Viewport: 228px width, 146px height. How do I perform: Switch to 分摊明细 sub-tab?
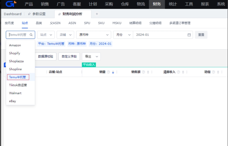[x=155, y=23]
